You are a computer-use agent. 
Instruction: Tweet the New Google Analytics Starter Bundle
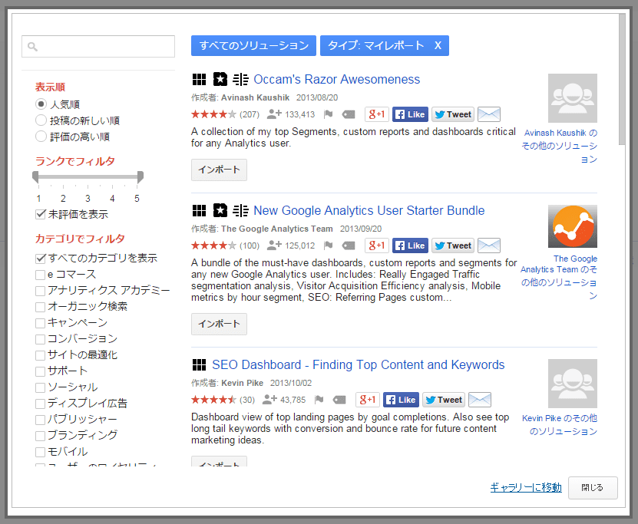click(452, 246)
